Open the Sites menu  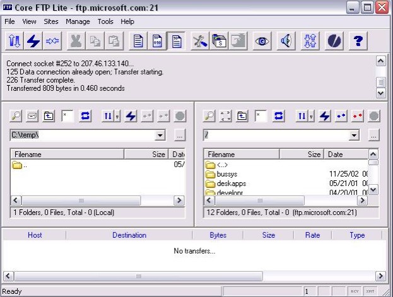pyautogui.click(x=51, y=21)
